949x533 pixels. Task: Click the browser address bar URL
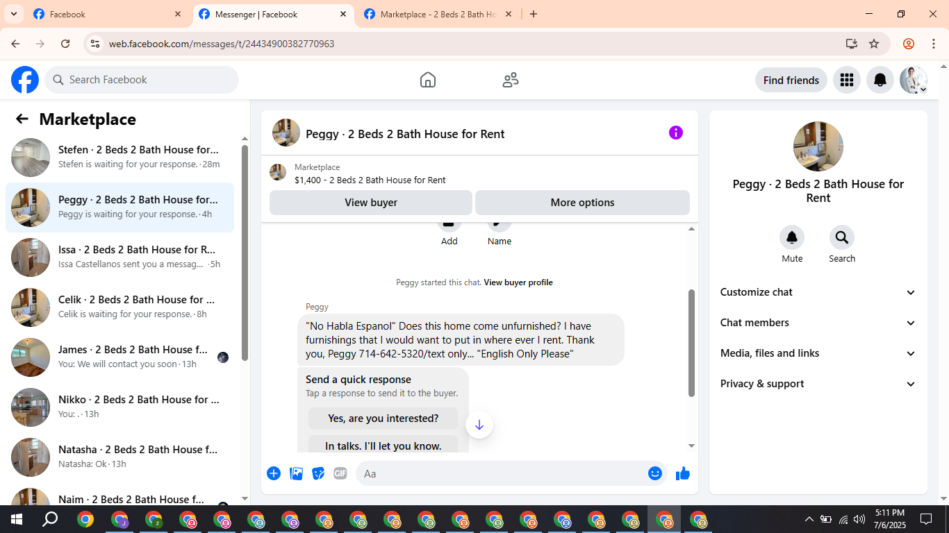point(222,44)
